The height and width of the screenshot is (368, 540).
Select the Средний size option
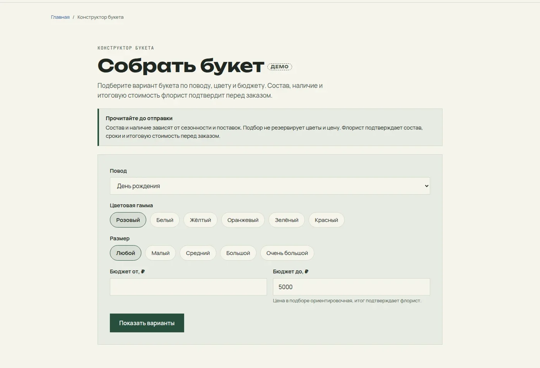(x=198, y=253)
